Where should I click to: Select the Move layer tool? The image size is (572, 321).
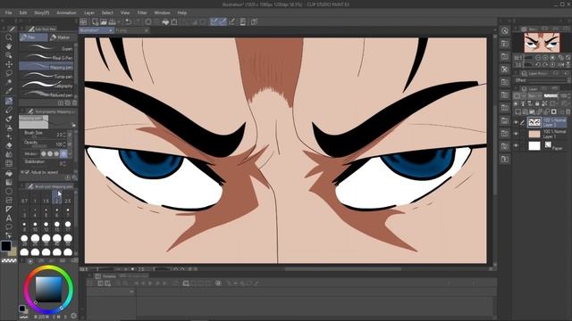coord(9,64)
